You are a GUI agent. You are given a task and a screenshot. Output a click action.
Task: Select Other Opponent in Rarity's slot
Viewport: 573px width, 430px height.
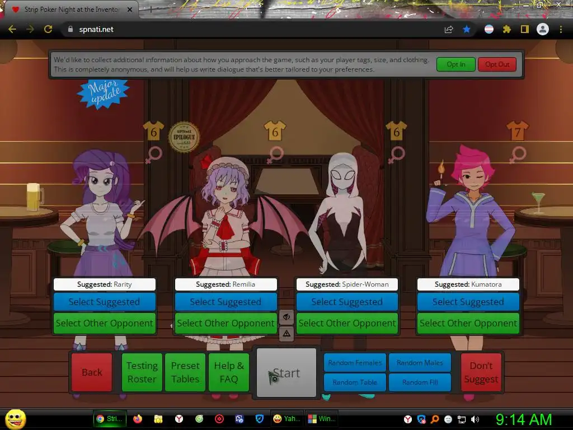(105, 323)
